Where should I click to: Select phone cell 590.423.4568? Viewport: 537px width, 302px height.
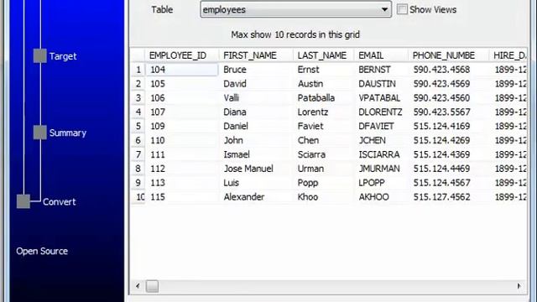click(x=449, y=70)
